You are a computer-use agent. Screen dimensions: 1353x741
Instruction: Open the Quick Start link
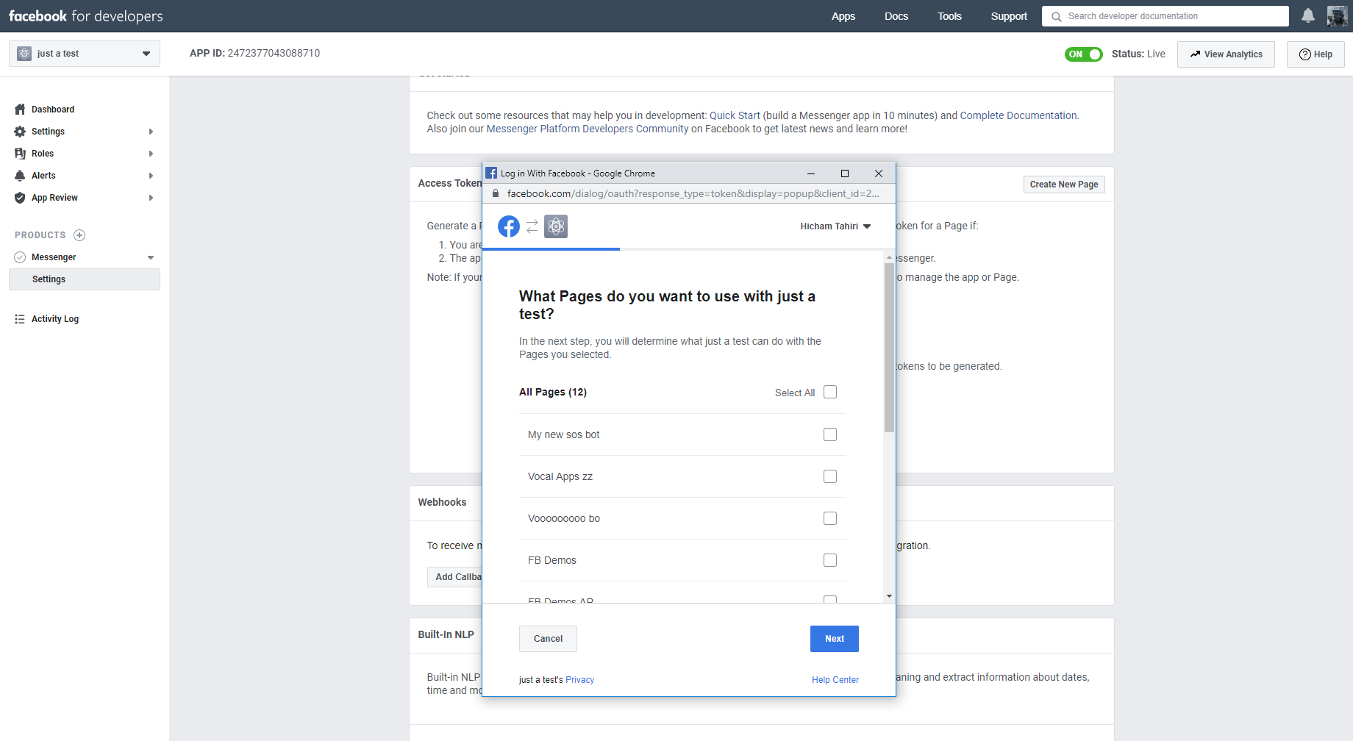pos(735,115)
